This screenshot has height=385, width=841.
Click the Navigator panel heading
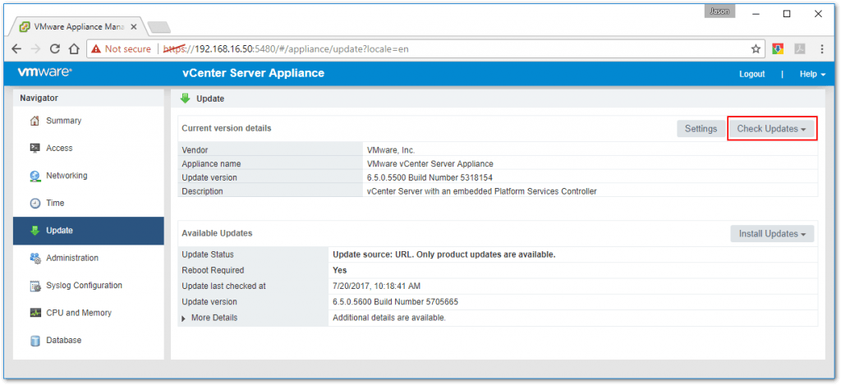coord(39,99)
